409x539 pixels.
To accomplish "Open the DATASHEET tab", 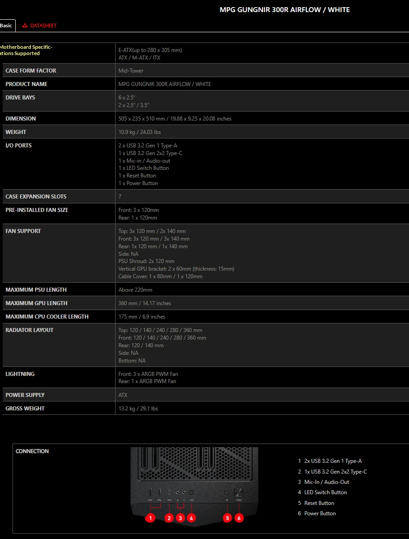I will (x=43, y=26).
